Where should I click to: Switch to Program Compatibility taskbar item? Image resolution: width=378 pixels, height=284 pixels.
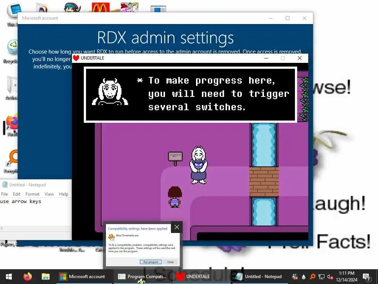point(143,277)
